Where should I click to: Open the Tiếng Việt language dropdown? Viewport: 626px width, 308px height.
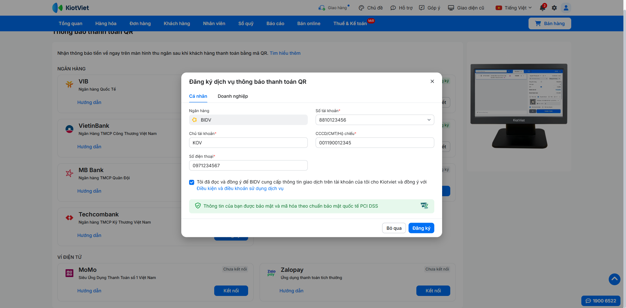coord(514,8)
